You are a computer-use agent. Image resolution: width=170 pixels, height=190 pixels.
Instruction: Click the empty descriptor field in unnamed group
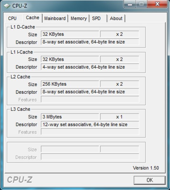pos(90,157)
